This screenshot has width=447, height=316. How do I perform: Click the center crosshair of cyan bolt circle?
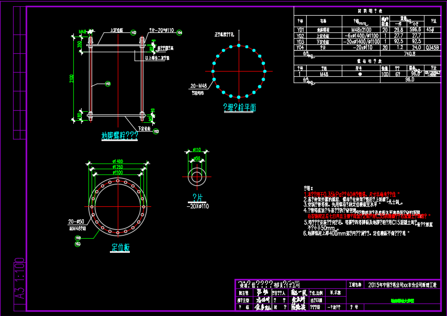239,71
